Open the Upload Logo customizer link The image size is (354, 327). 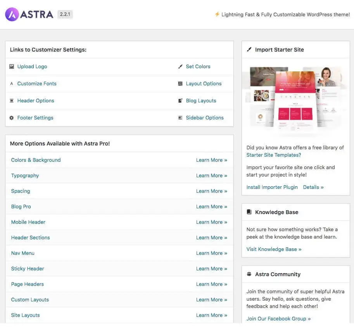32,66
